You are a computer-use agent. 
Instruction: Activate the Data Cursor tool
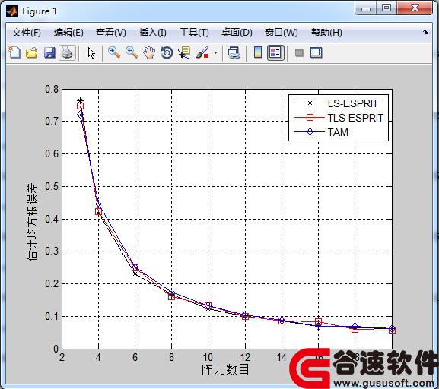184,52
